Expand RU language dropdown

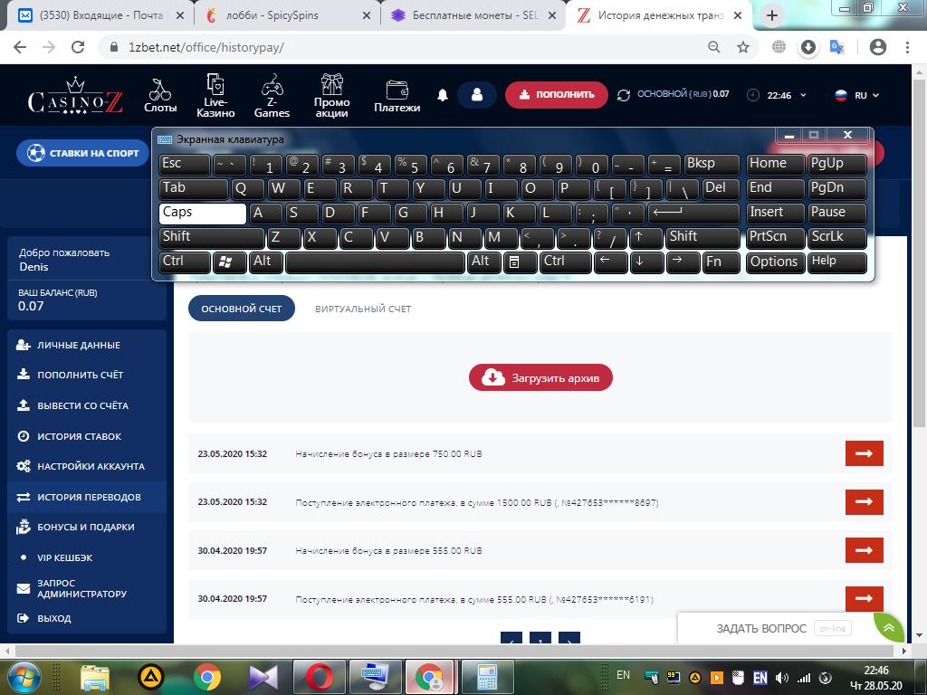pos(857,95)
